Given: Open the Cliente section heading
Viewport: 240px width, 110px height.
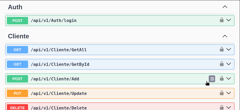Looking at the screenshot, I should point(19,36).
